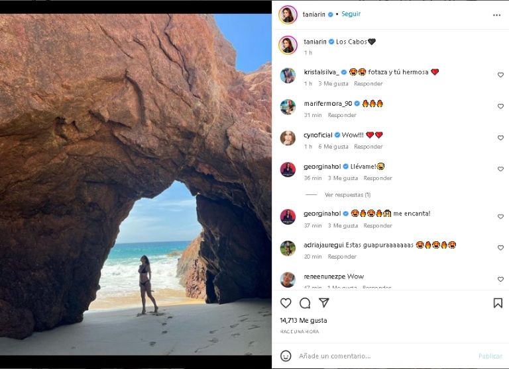Open the three-dot more options menu
The height and width of the screenshot is (369, 509).
pos(497,14)
